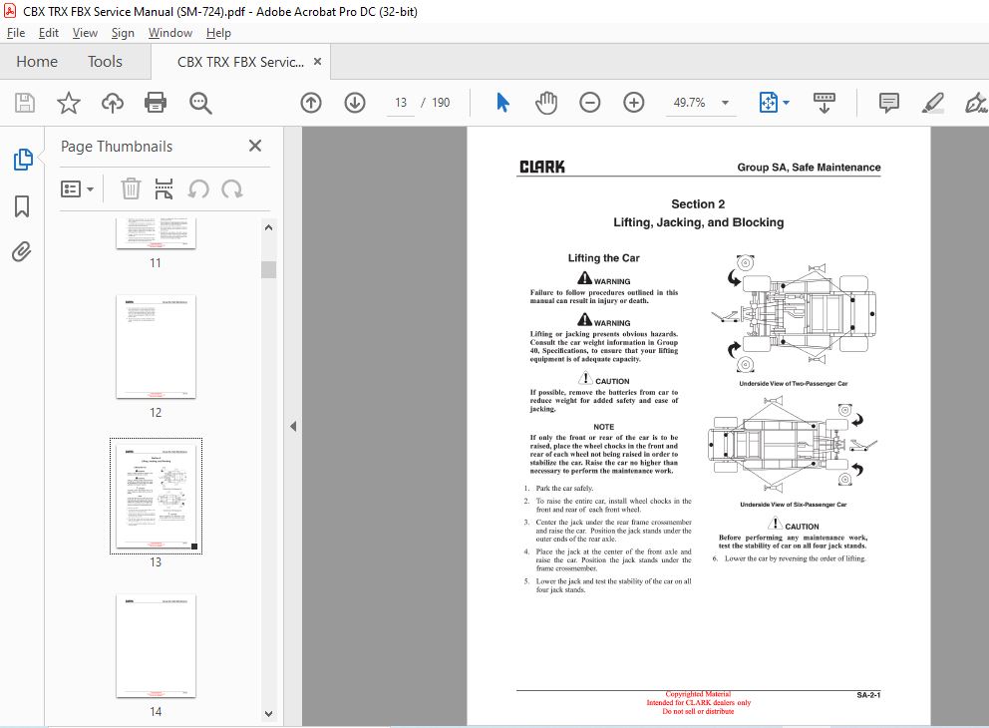This screenshot has width=989, height=728.
Task: Open the Page Thumbnails sidebar icon
Action: (x=23, y=160)
